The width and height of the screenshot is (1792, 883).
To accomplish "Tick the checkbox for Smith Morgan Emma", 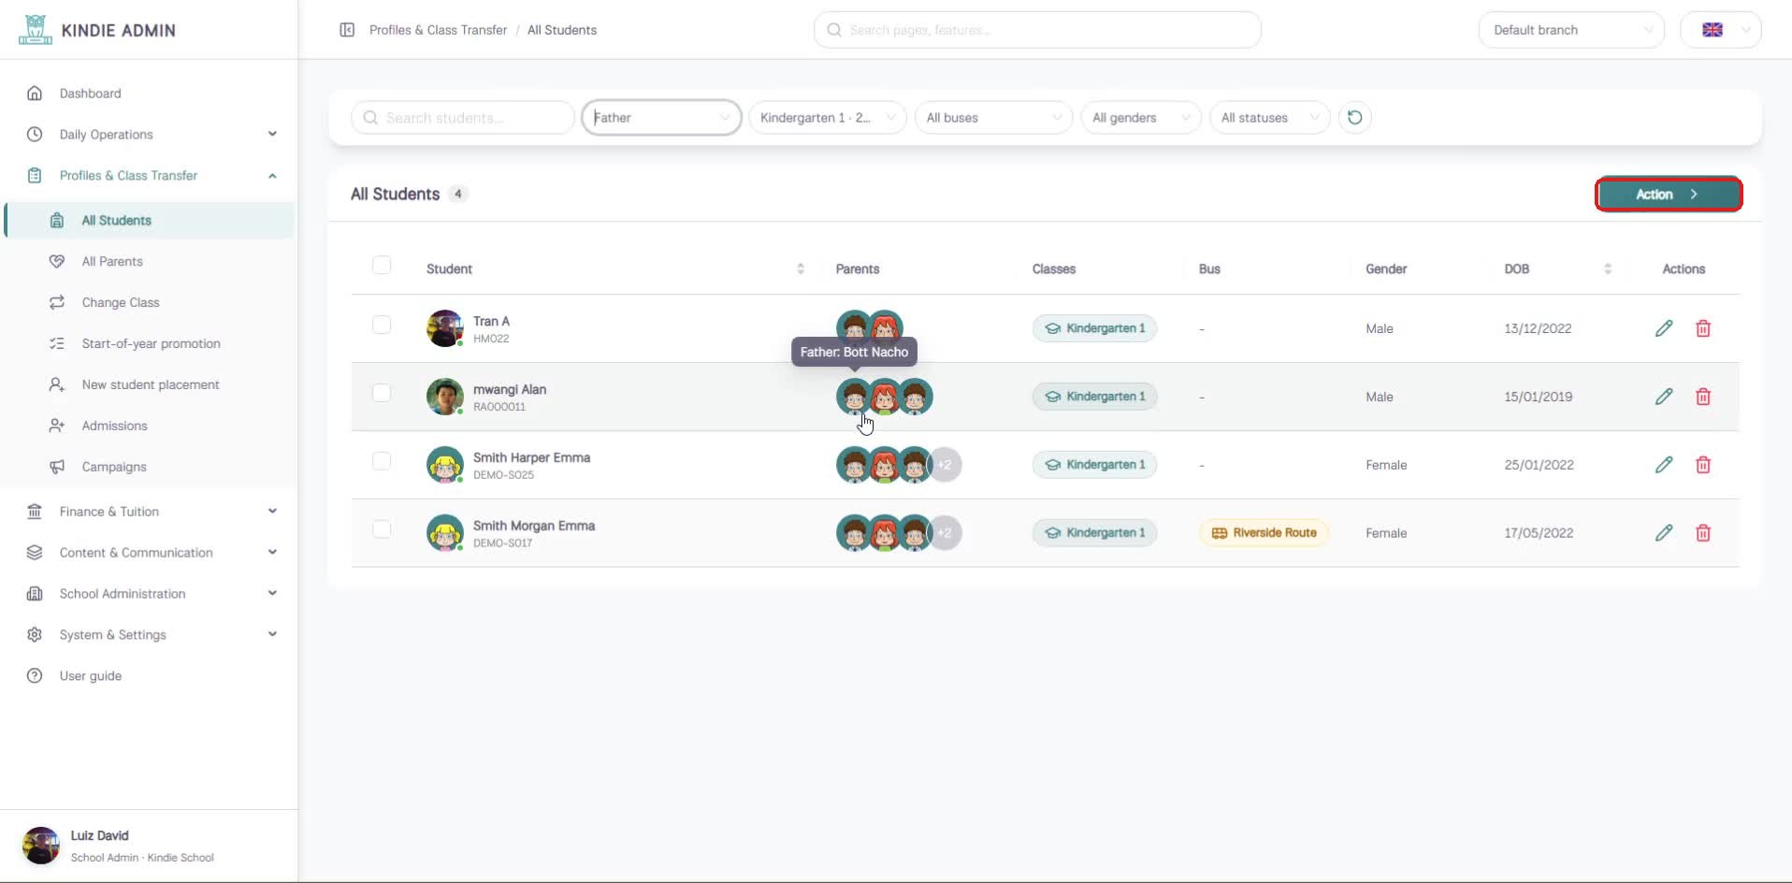I will (x=382, y=529).
